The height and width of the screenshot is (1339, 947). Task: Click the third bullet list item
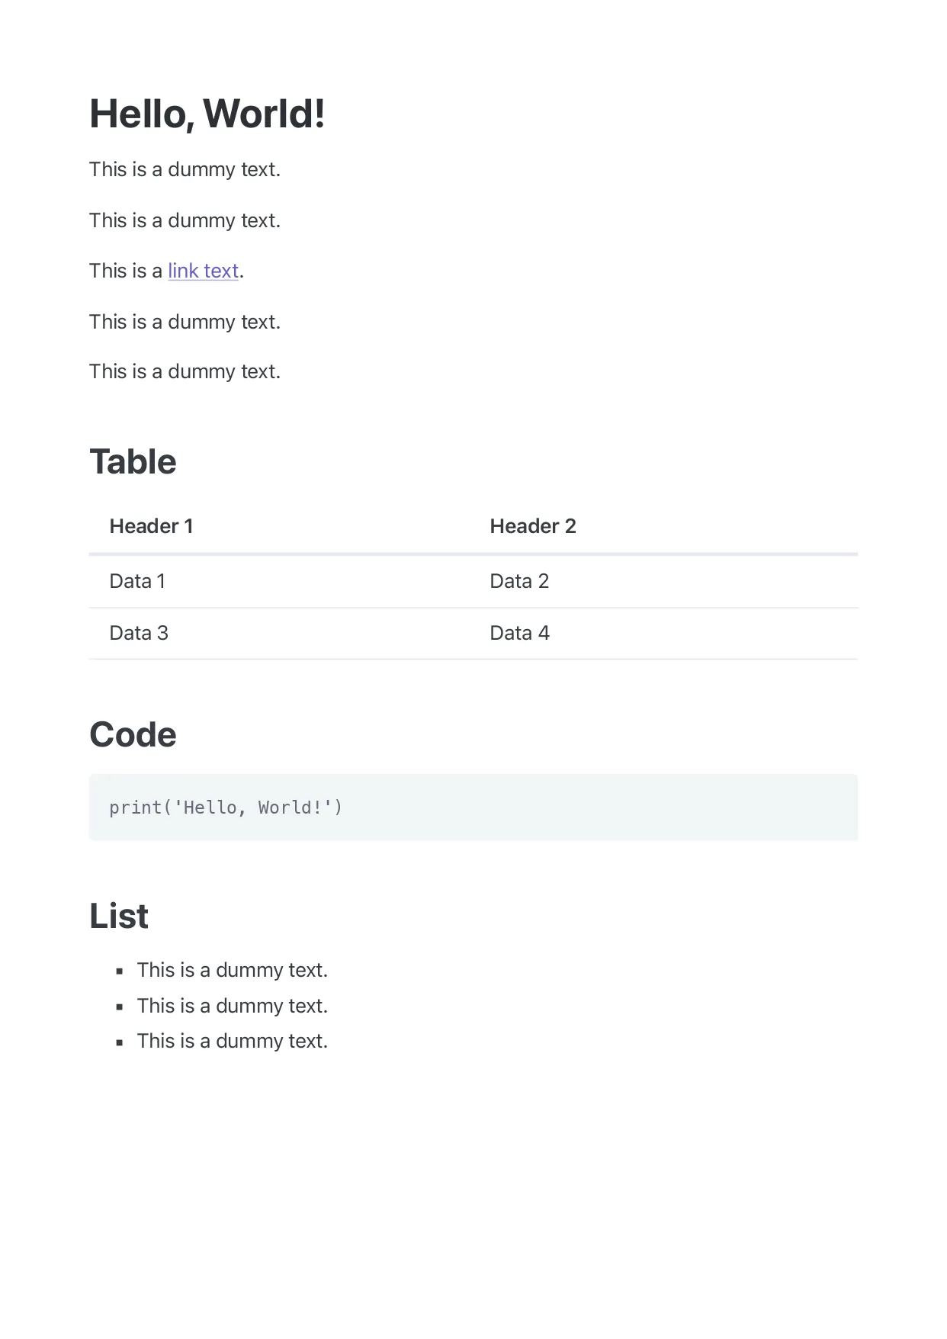tap(233, 1041)
